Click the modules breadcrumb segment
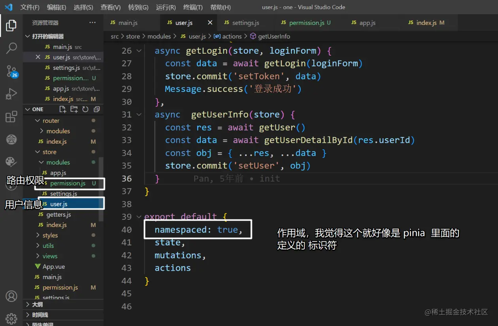This screenshot has height=326, width=498. [x=159, y=36]
